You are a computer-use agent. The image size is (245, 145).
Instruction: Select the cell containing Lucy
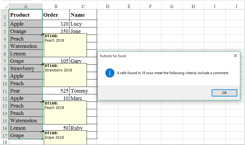(83, 24)
